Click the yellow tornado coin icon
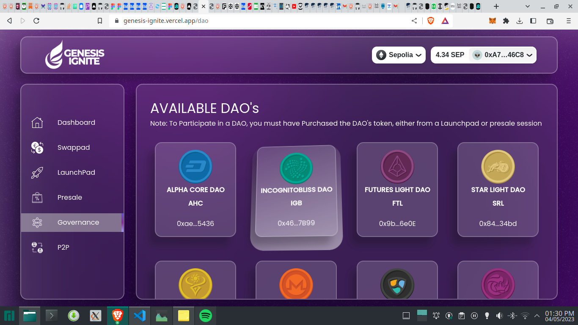This screenshot has height=325, width=578. [195, 284]
